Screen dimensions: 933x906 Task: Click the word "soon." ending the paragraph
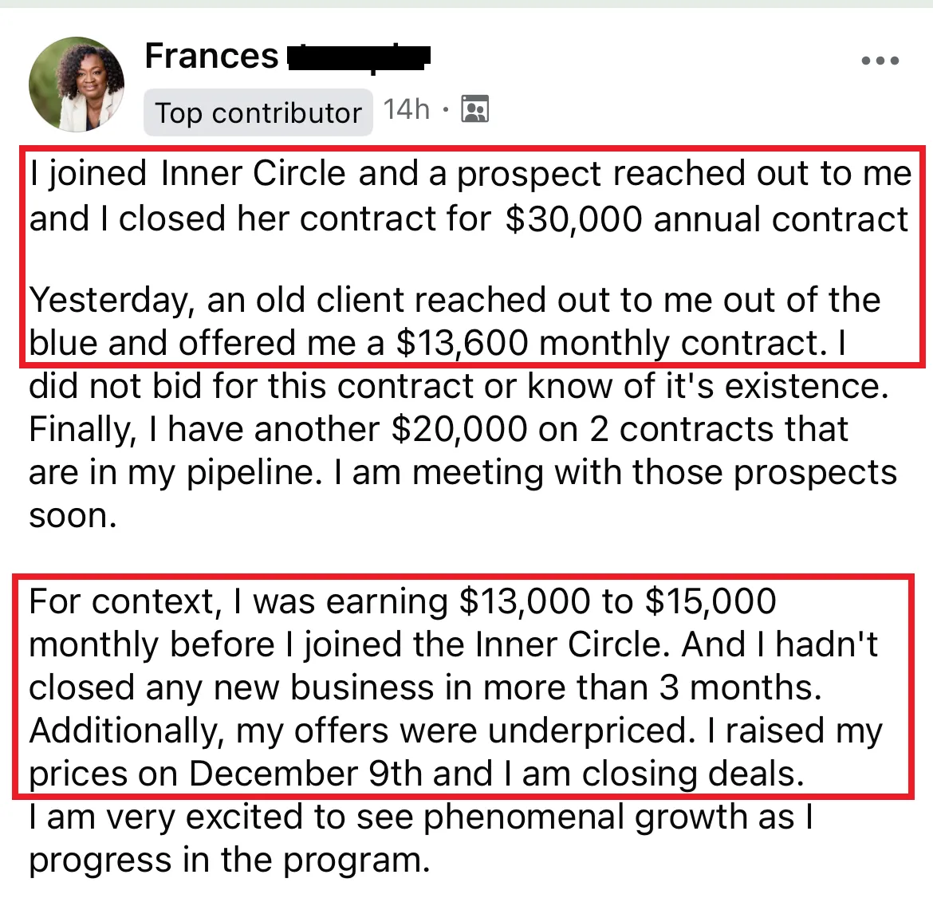73,515
